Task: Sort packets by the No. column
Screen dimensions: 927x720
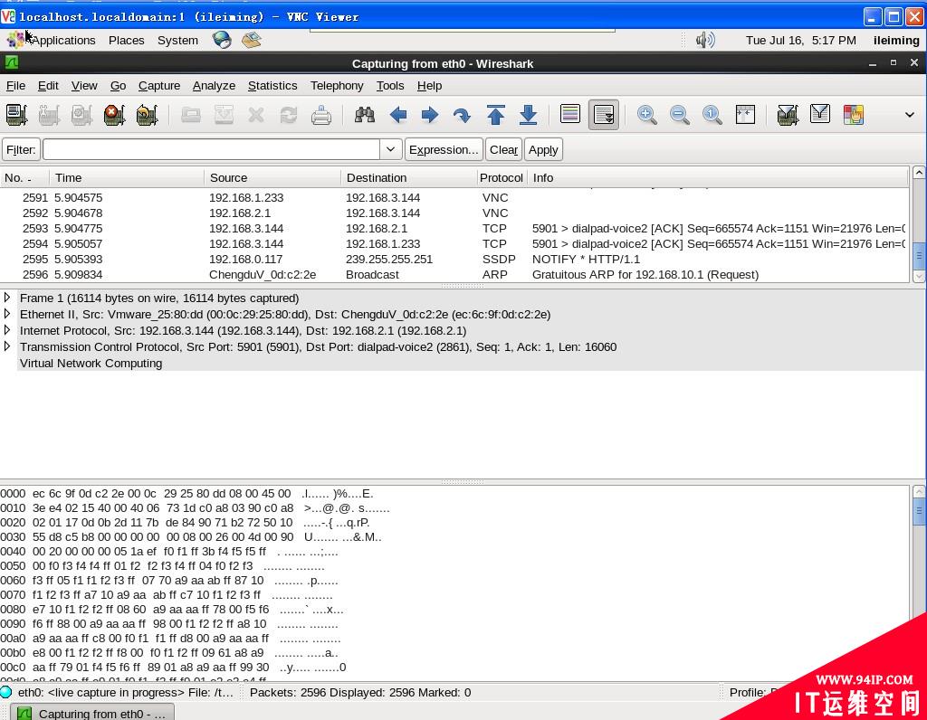Action: (24, 178)
